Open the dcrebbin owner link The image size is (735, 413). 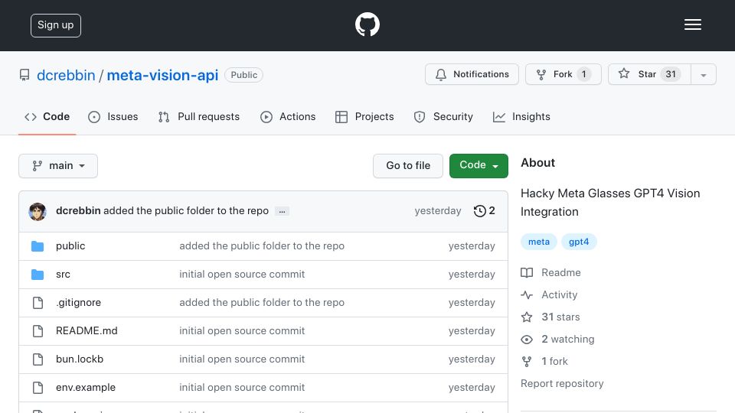coord(66,76)
